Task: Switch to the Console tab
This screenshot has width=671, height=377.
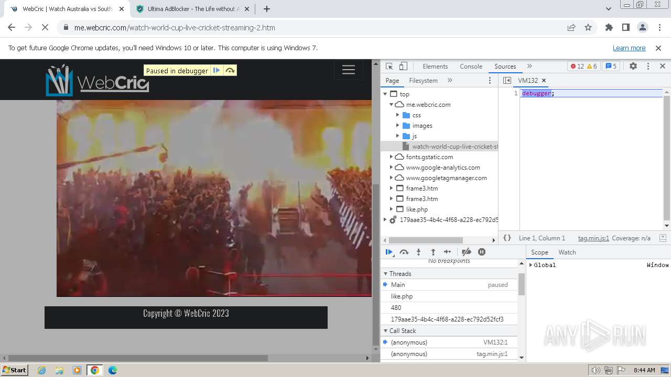Action: 471,66
